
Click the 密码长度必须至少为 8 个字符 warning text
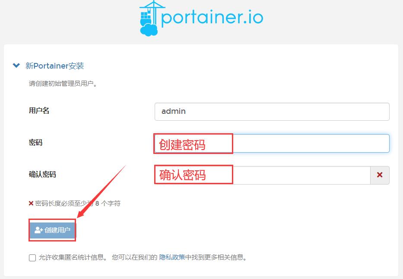78,204
